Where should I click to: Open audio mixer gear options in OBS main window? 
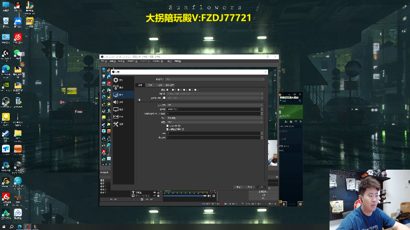point(214,196)
